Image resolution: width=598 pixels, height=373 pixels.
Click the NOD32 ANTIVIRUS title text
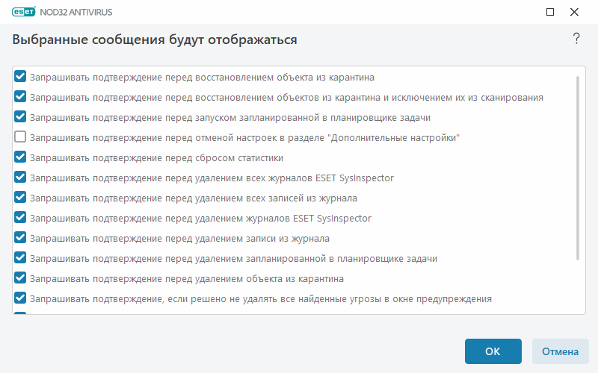point(76,12)
